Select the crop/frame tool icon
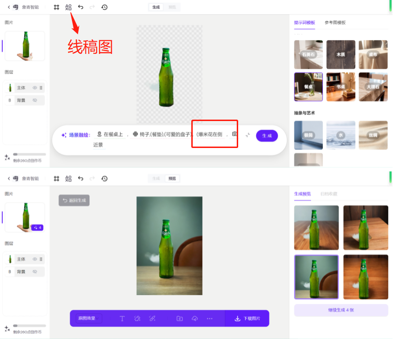Screen dimensions: 393x339 [57, 7]
